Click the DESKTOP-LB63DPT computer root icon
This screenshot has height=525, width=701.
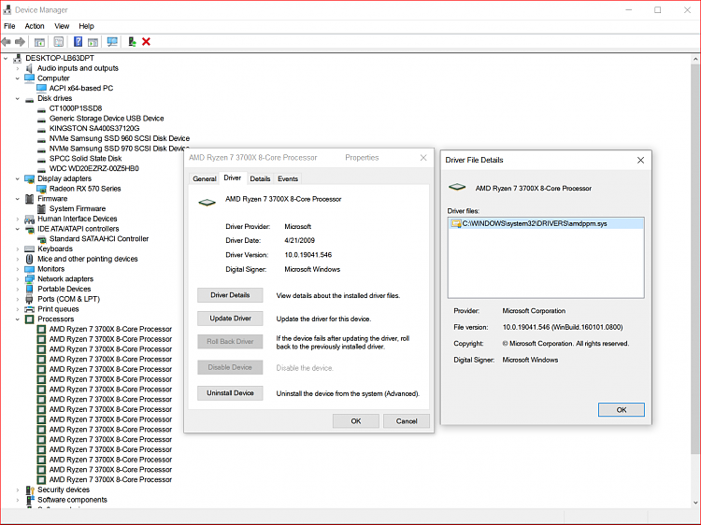point(18,58)
